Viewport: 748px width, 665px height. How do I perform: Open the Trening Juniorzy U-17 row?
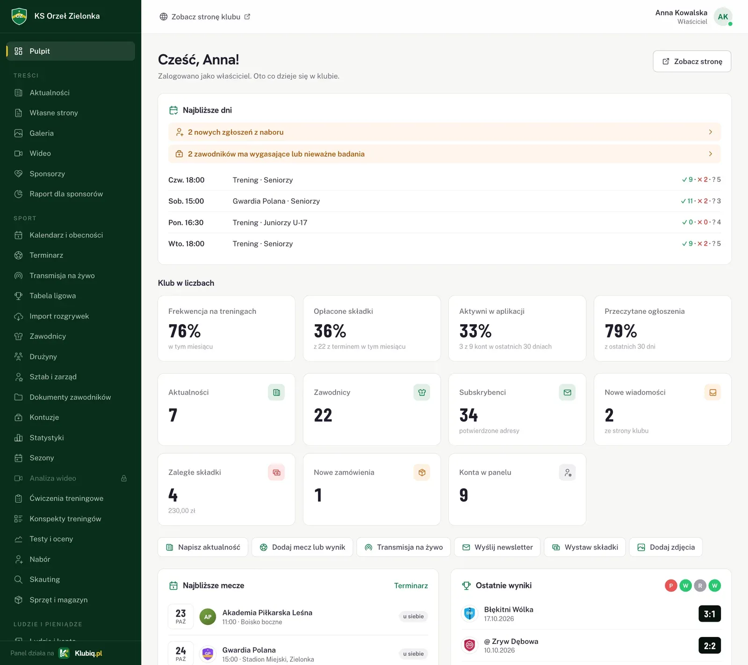pyautogui.click(x=445, y=223)
